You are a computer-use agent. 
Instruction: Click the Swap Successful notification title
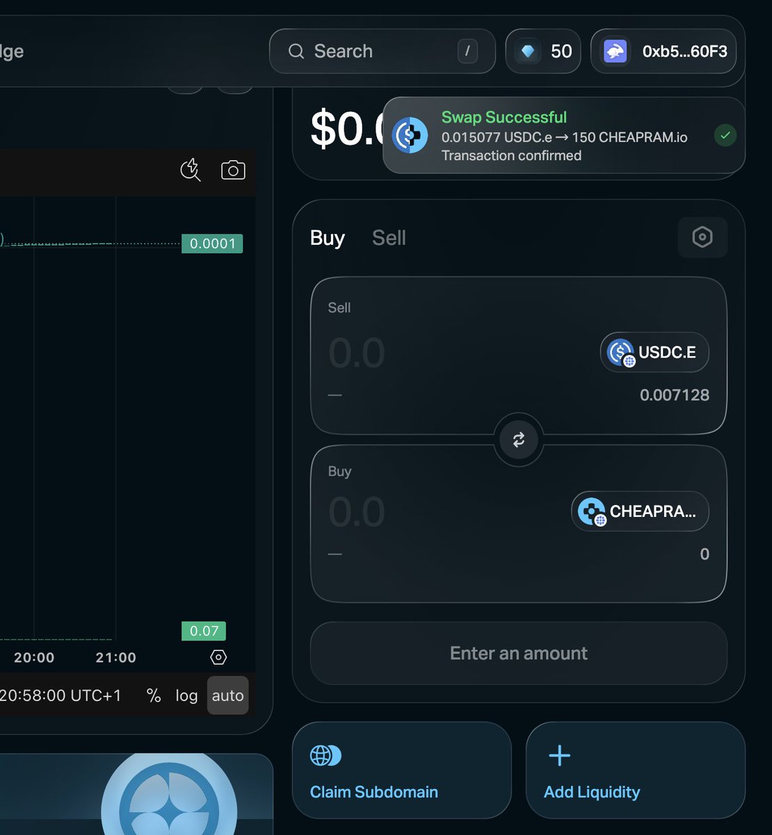pos(504,117)
